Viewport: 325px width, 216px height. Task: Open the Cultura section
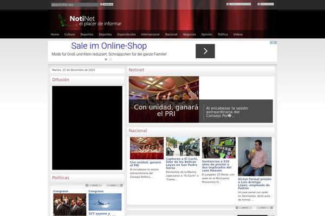(x=69, y=35)
